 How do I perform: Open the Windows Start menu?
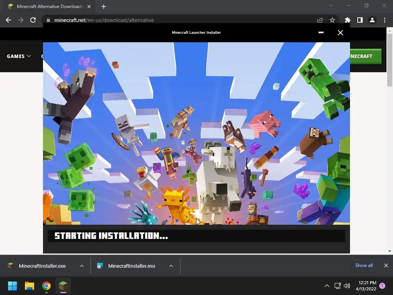(x=12, y=286)
